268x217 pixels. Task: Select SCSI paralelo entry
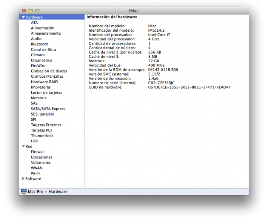[x=42, y=114]
